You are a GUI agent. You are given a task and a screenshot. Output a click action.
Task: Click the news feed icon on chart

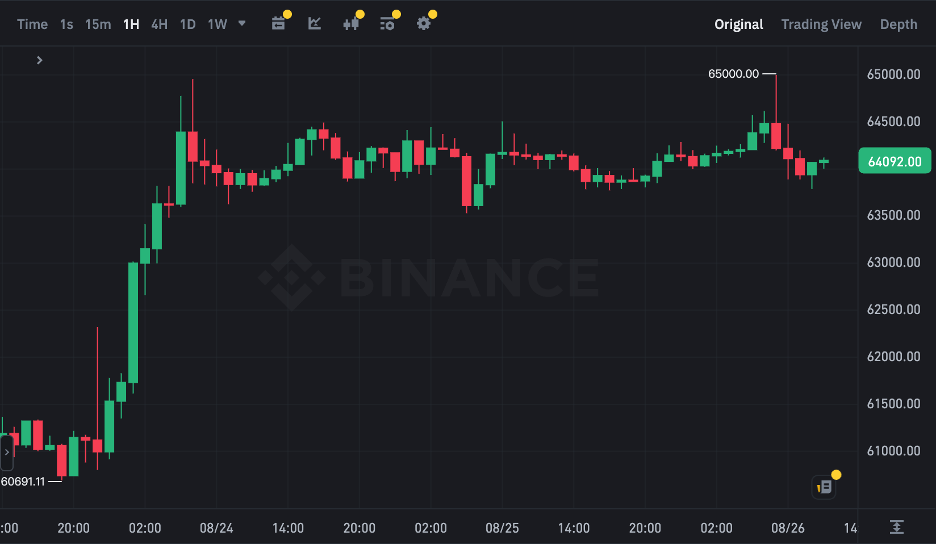[x=824, y=487]
